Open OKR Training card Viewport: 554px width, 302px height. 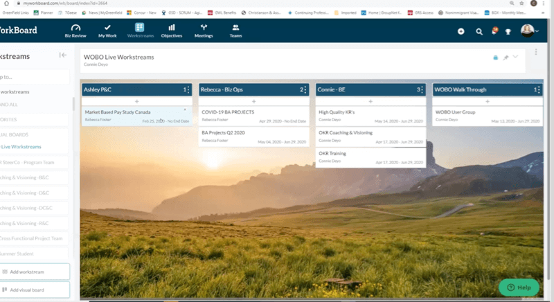click(x=370, y=157)
